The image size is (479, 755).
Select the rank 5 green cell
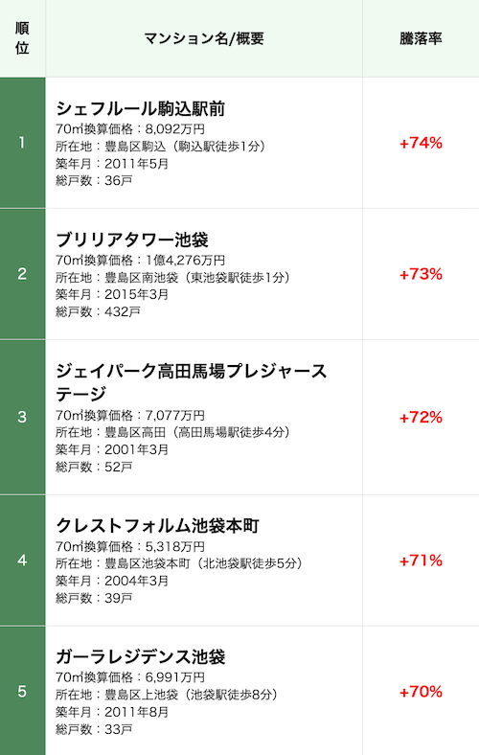coord(22,691)
